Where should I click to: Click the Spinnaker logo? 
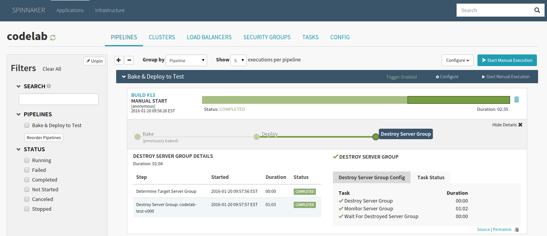pyautogui.click(x=29, y=10)
